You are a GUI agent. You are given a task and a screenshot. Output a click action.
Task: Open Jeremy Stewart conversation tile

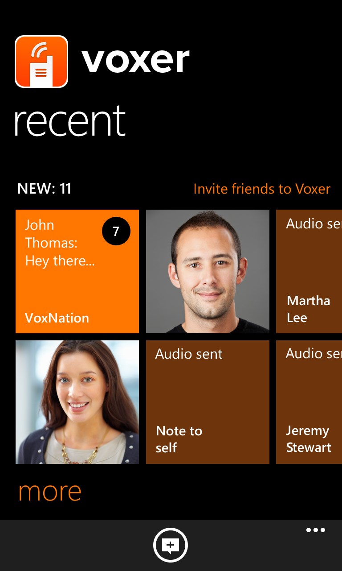(309, 402)
